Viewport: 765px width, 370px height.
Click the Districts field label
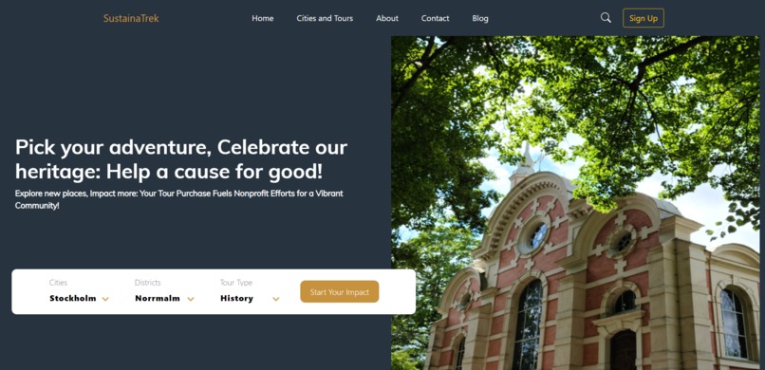pos(147,283)
